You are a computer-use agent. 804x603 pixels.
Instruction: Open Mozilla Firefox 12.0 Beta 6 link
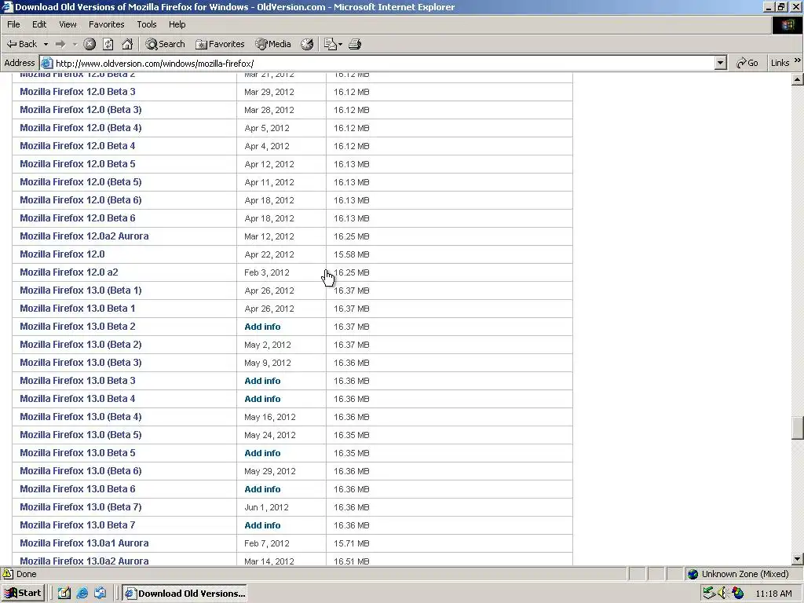tap(78, 218)
